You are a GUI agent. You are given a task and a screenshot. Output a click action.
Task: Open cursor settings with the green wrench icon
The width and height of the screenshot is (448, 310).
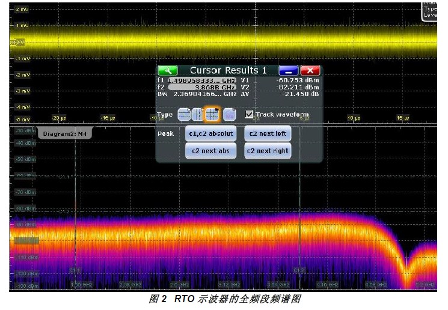click(x=168, y=70)
